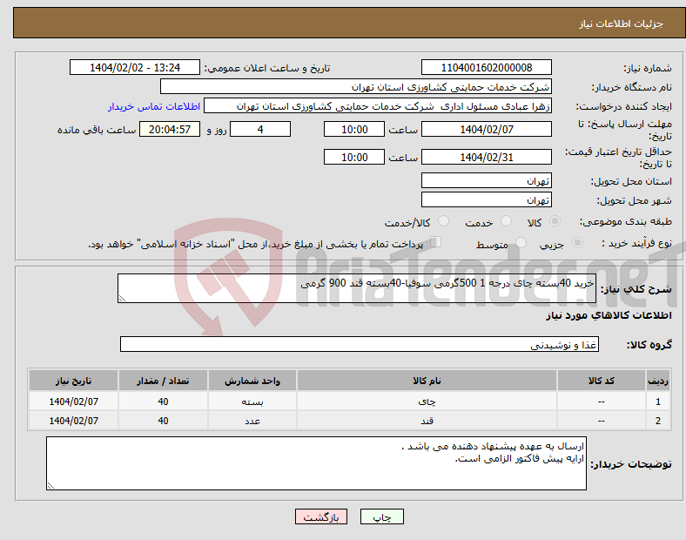Screen dimensions: 686x540
Task: Select the کالا/خدمت radio button
Action: point(444,221)
